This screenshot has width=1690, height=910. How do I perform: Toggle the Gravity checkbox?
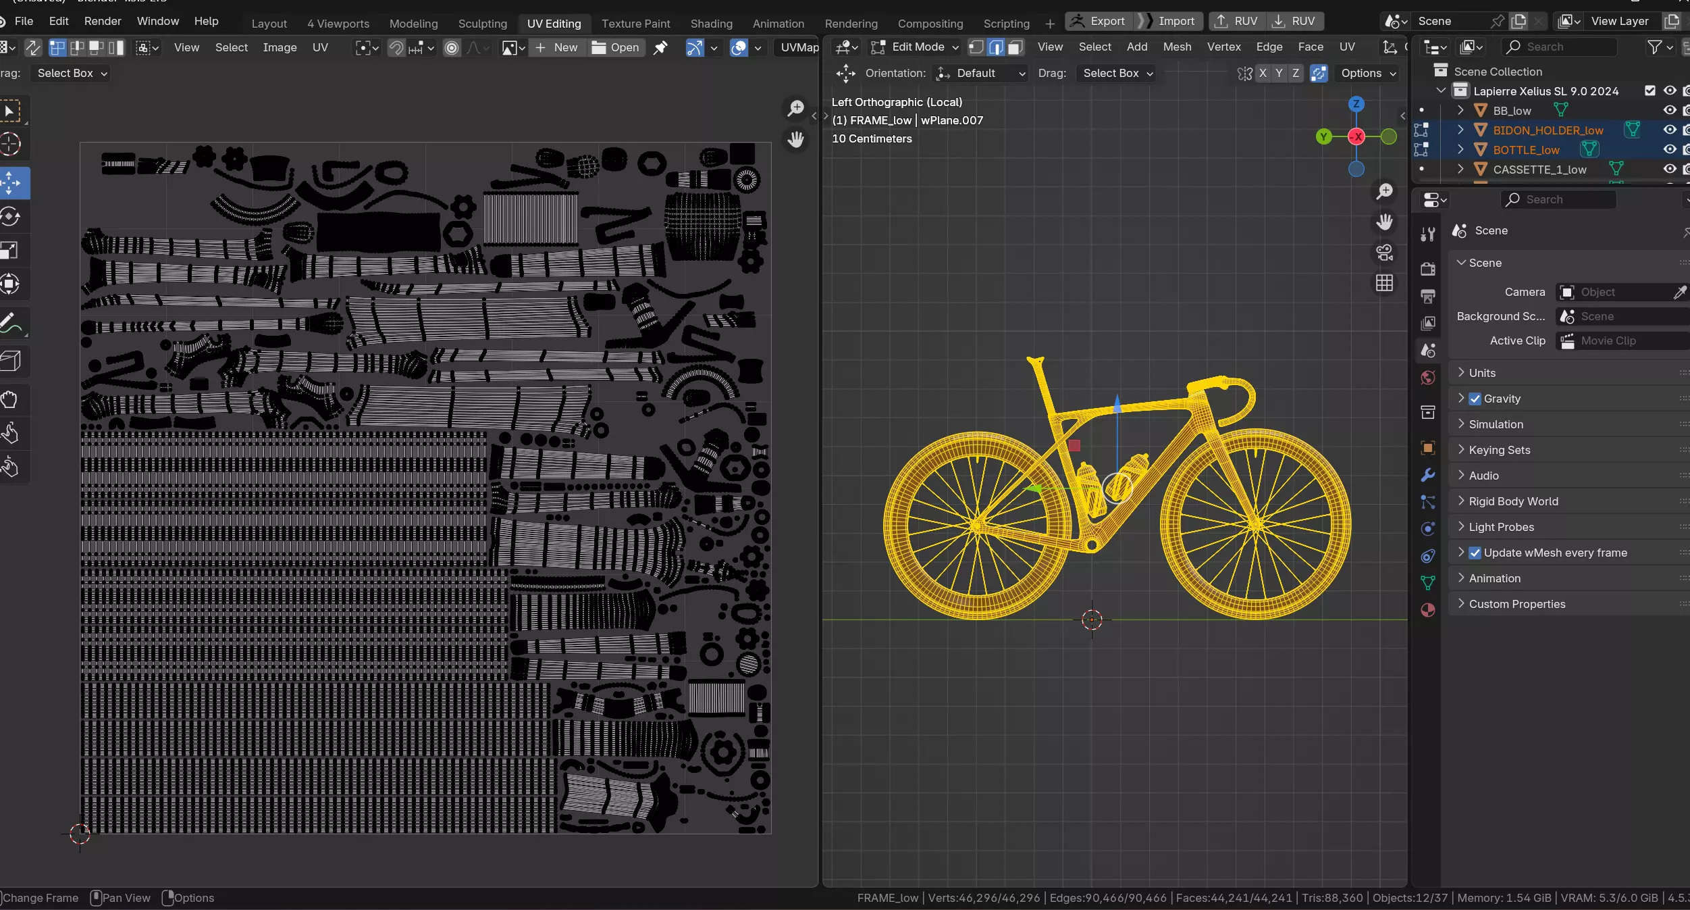click(x=1475, y=399)
